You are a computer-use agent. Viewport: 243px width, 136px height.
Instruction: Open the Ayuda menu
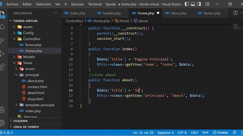click(x=110, y=4)
